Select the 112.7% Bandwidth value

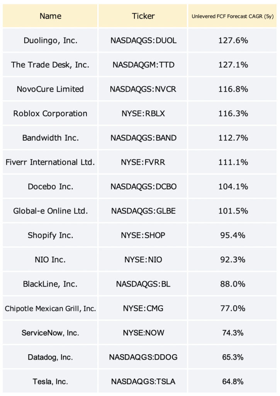(232, 138)
